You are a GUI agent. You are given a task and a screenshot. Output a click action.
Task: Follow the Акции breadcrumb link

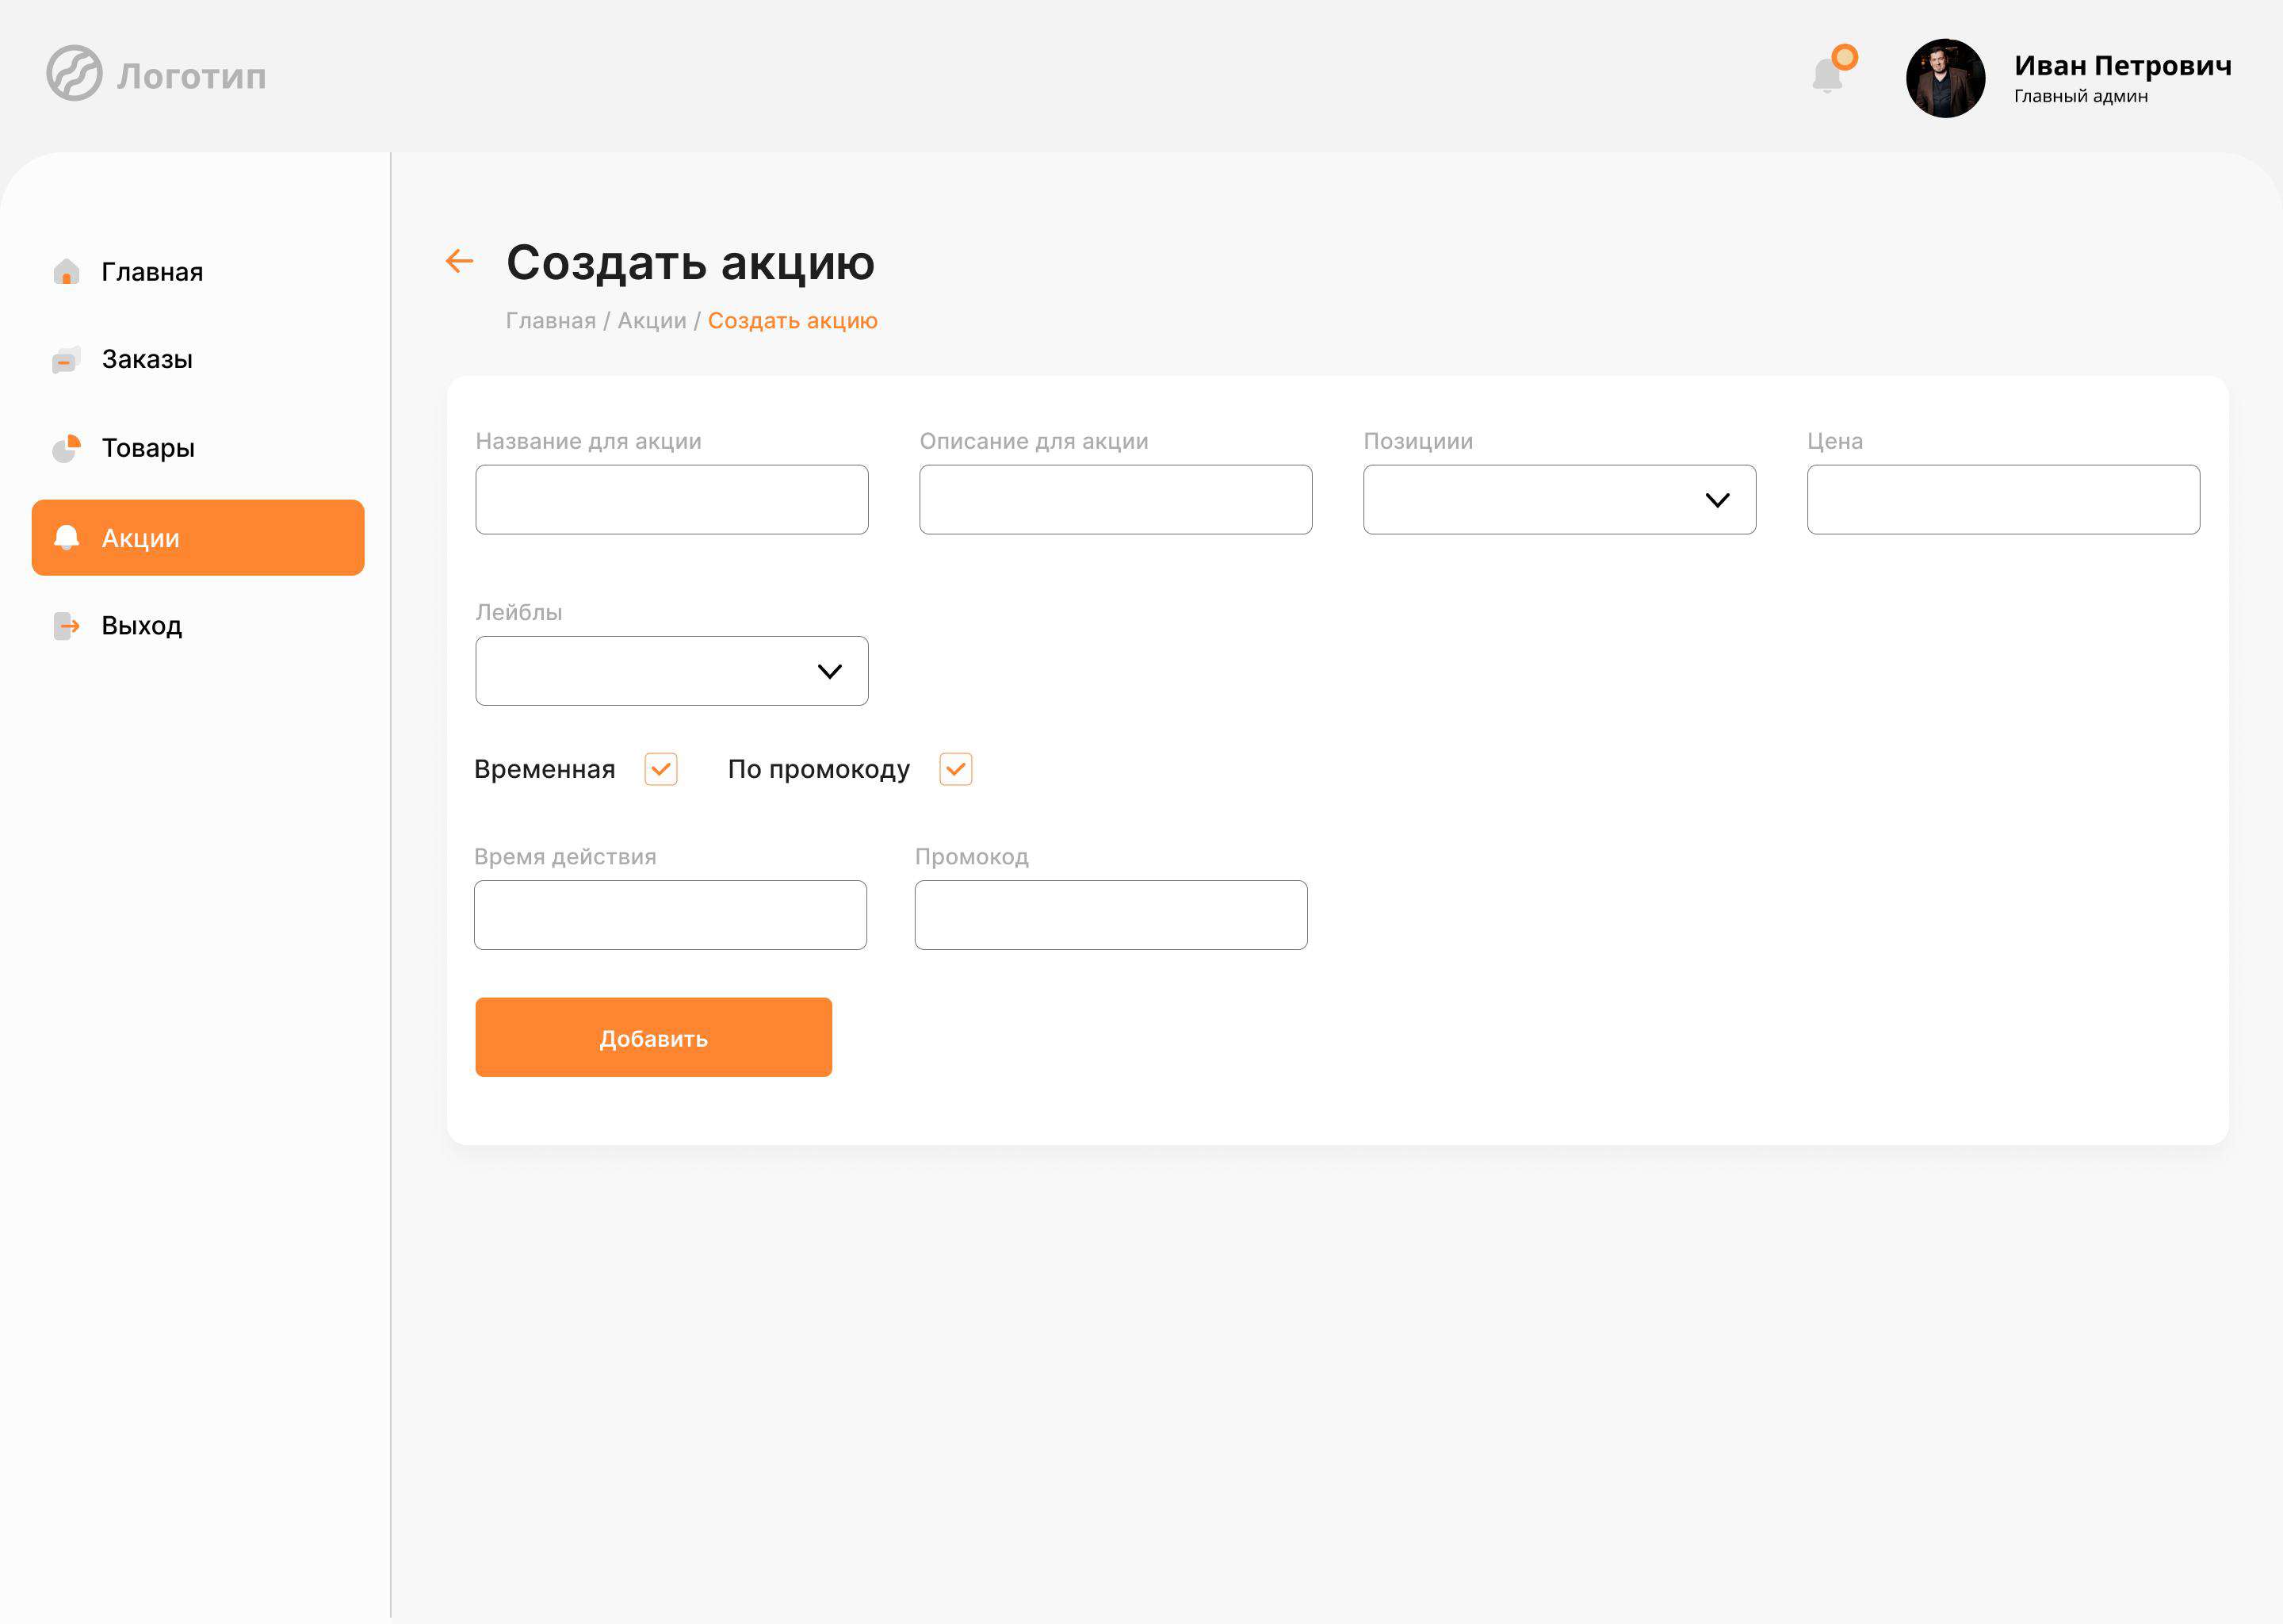[x=652, y=321]
